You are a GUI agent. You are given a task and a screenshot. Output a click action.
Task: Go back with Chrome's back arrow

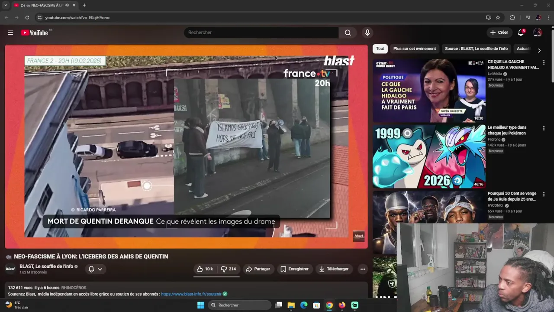pyautogui.click(x=6, y=17)
